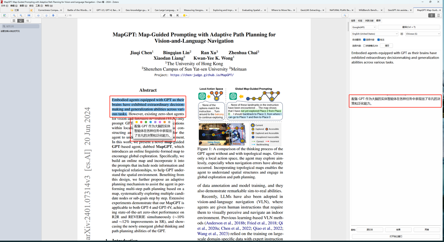Close the GPT-3.5, GPT-4, Bar... tab
This screenshot has height=242, width=444.
(119, 10)
